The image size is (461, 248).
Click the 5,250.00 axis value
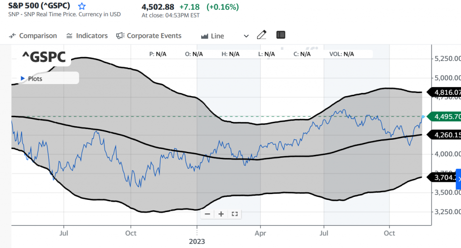(x=447, y=59)
